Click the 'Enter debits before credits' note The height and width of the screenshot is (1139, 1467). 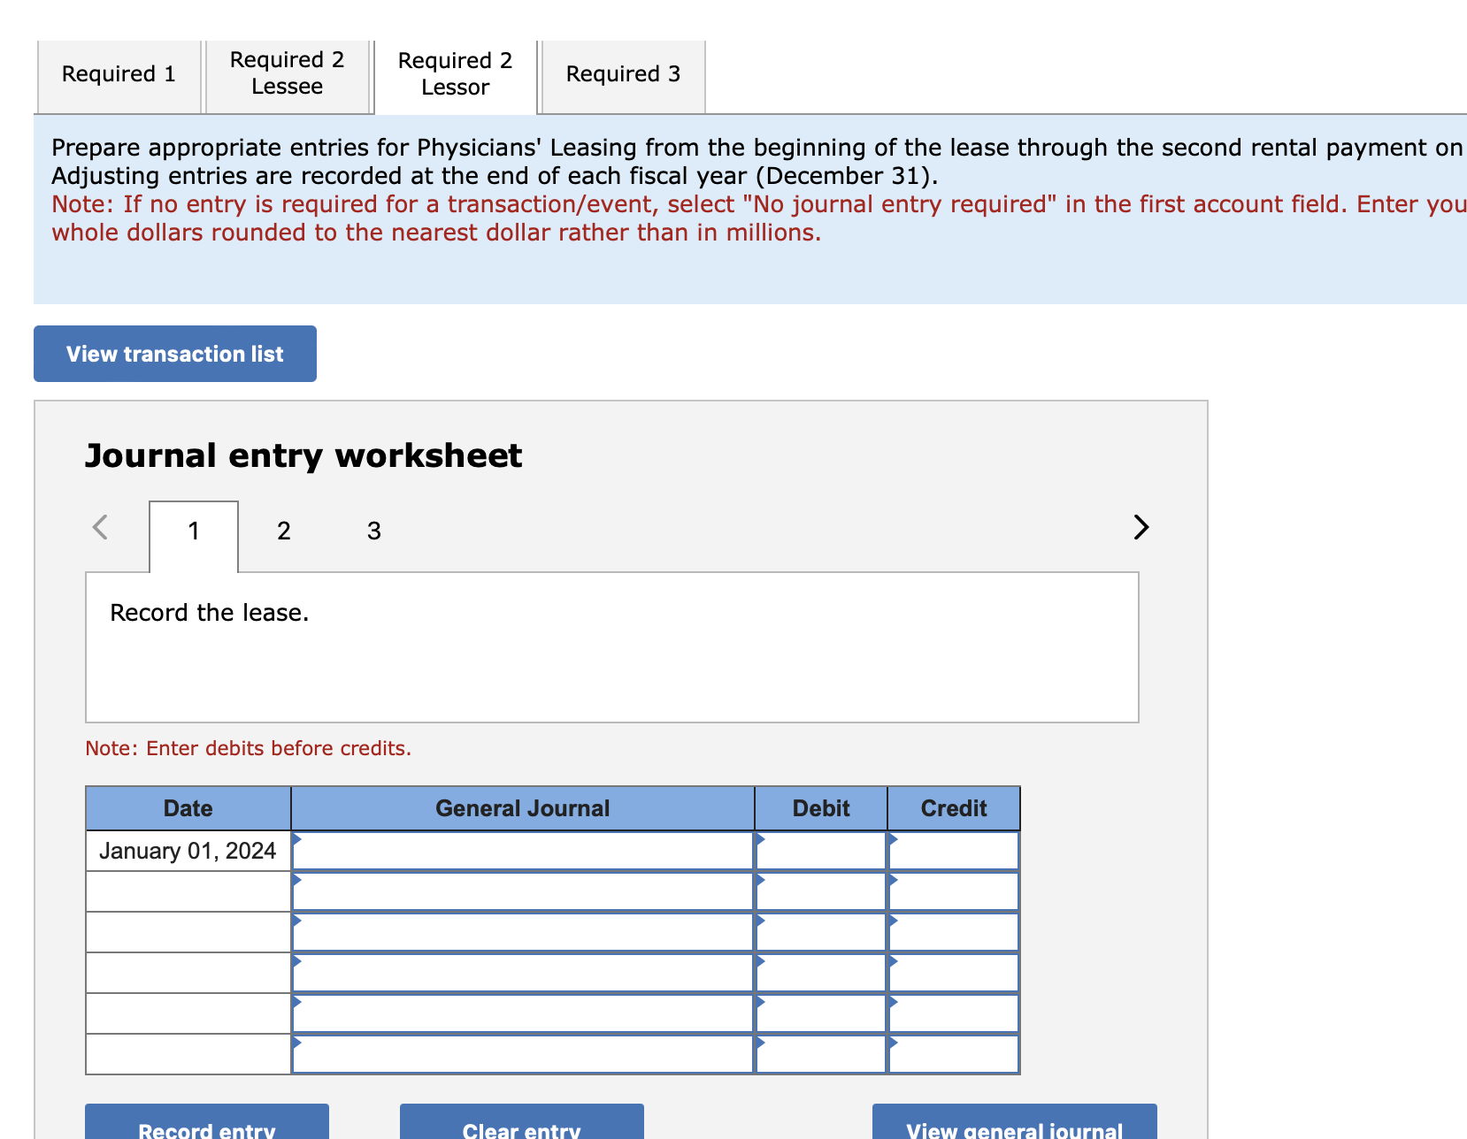pos(249,748)
